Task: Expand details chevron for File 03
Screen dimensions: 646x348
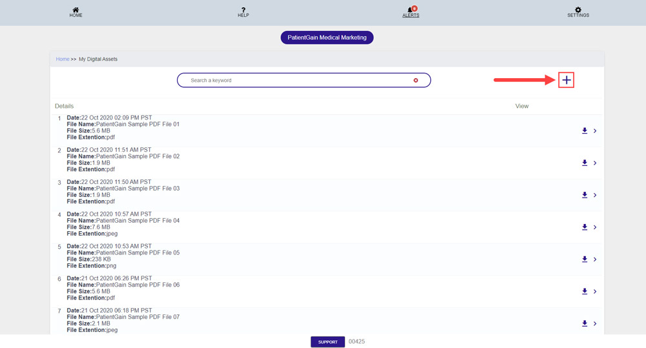Action: [x=595, y=195]
